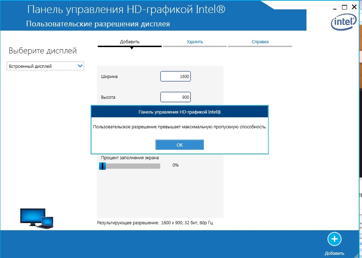Click the error dialog's dark blue title bar
362x258 pixels.
click(x=180, y=112)
